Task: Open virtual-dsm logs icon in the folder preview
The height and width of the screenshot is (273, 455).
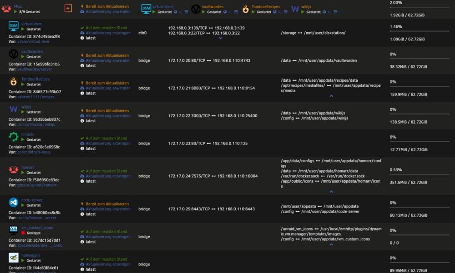Action: [186, 12]
